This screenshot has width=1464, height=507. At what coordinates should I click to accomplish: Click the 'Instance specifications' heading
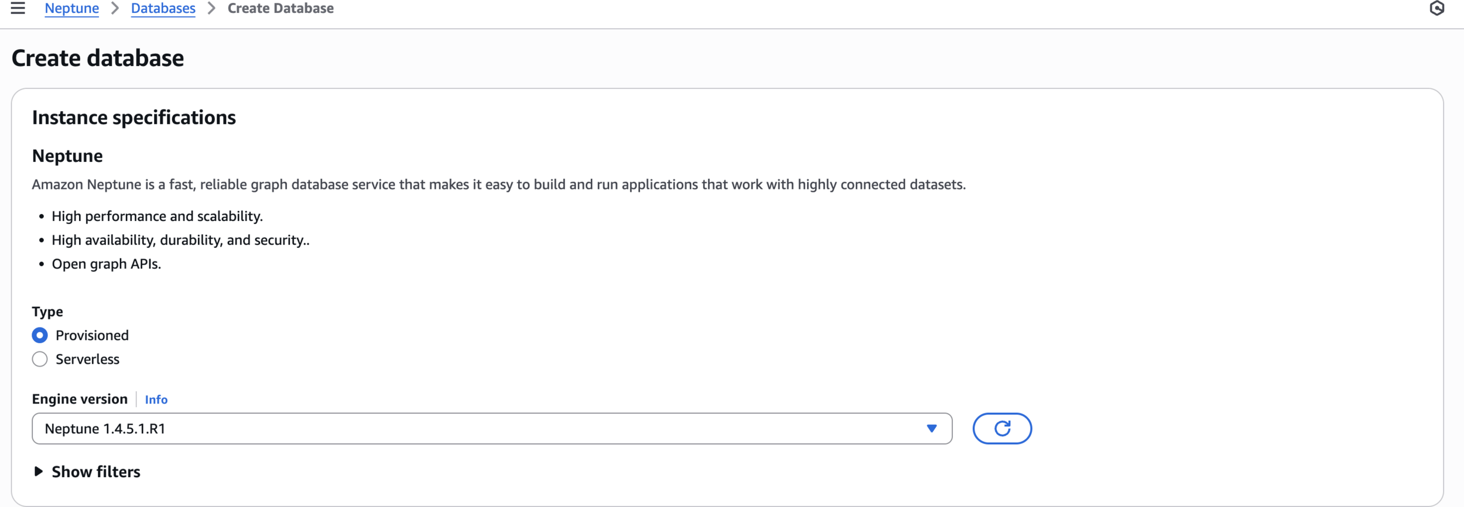pyautogui.click(x=134, y=118)
